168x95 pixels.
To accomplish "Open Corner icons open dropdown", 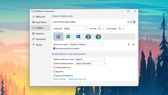I will tap(87, 44).
